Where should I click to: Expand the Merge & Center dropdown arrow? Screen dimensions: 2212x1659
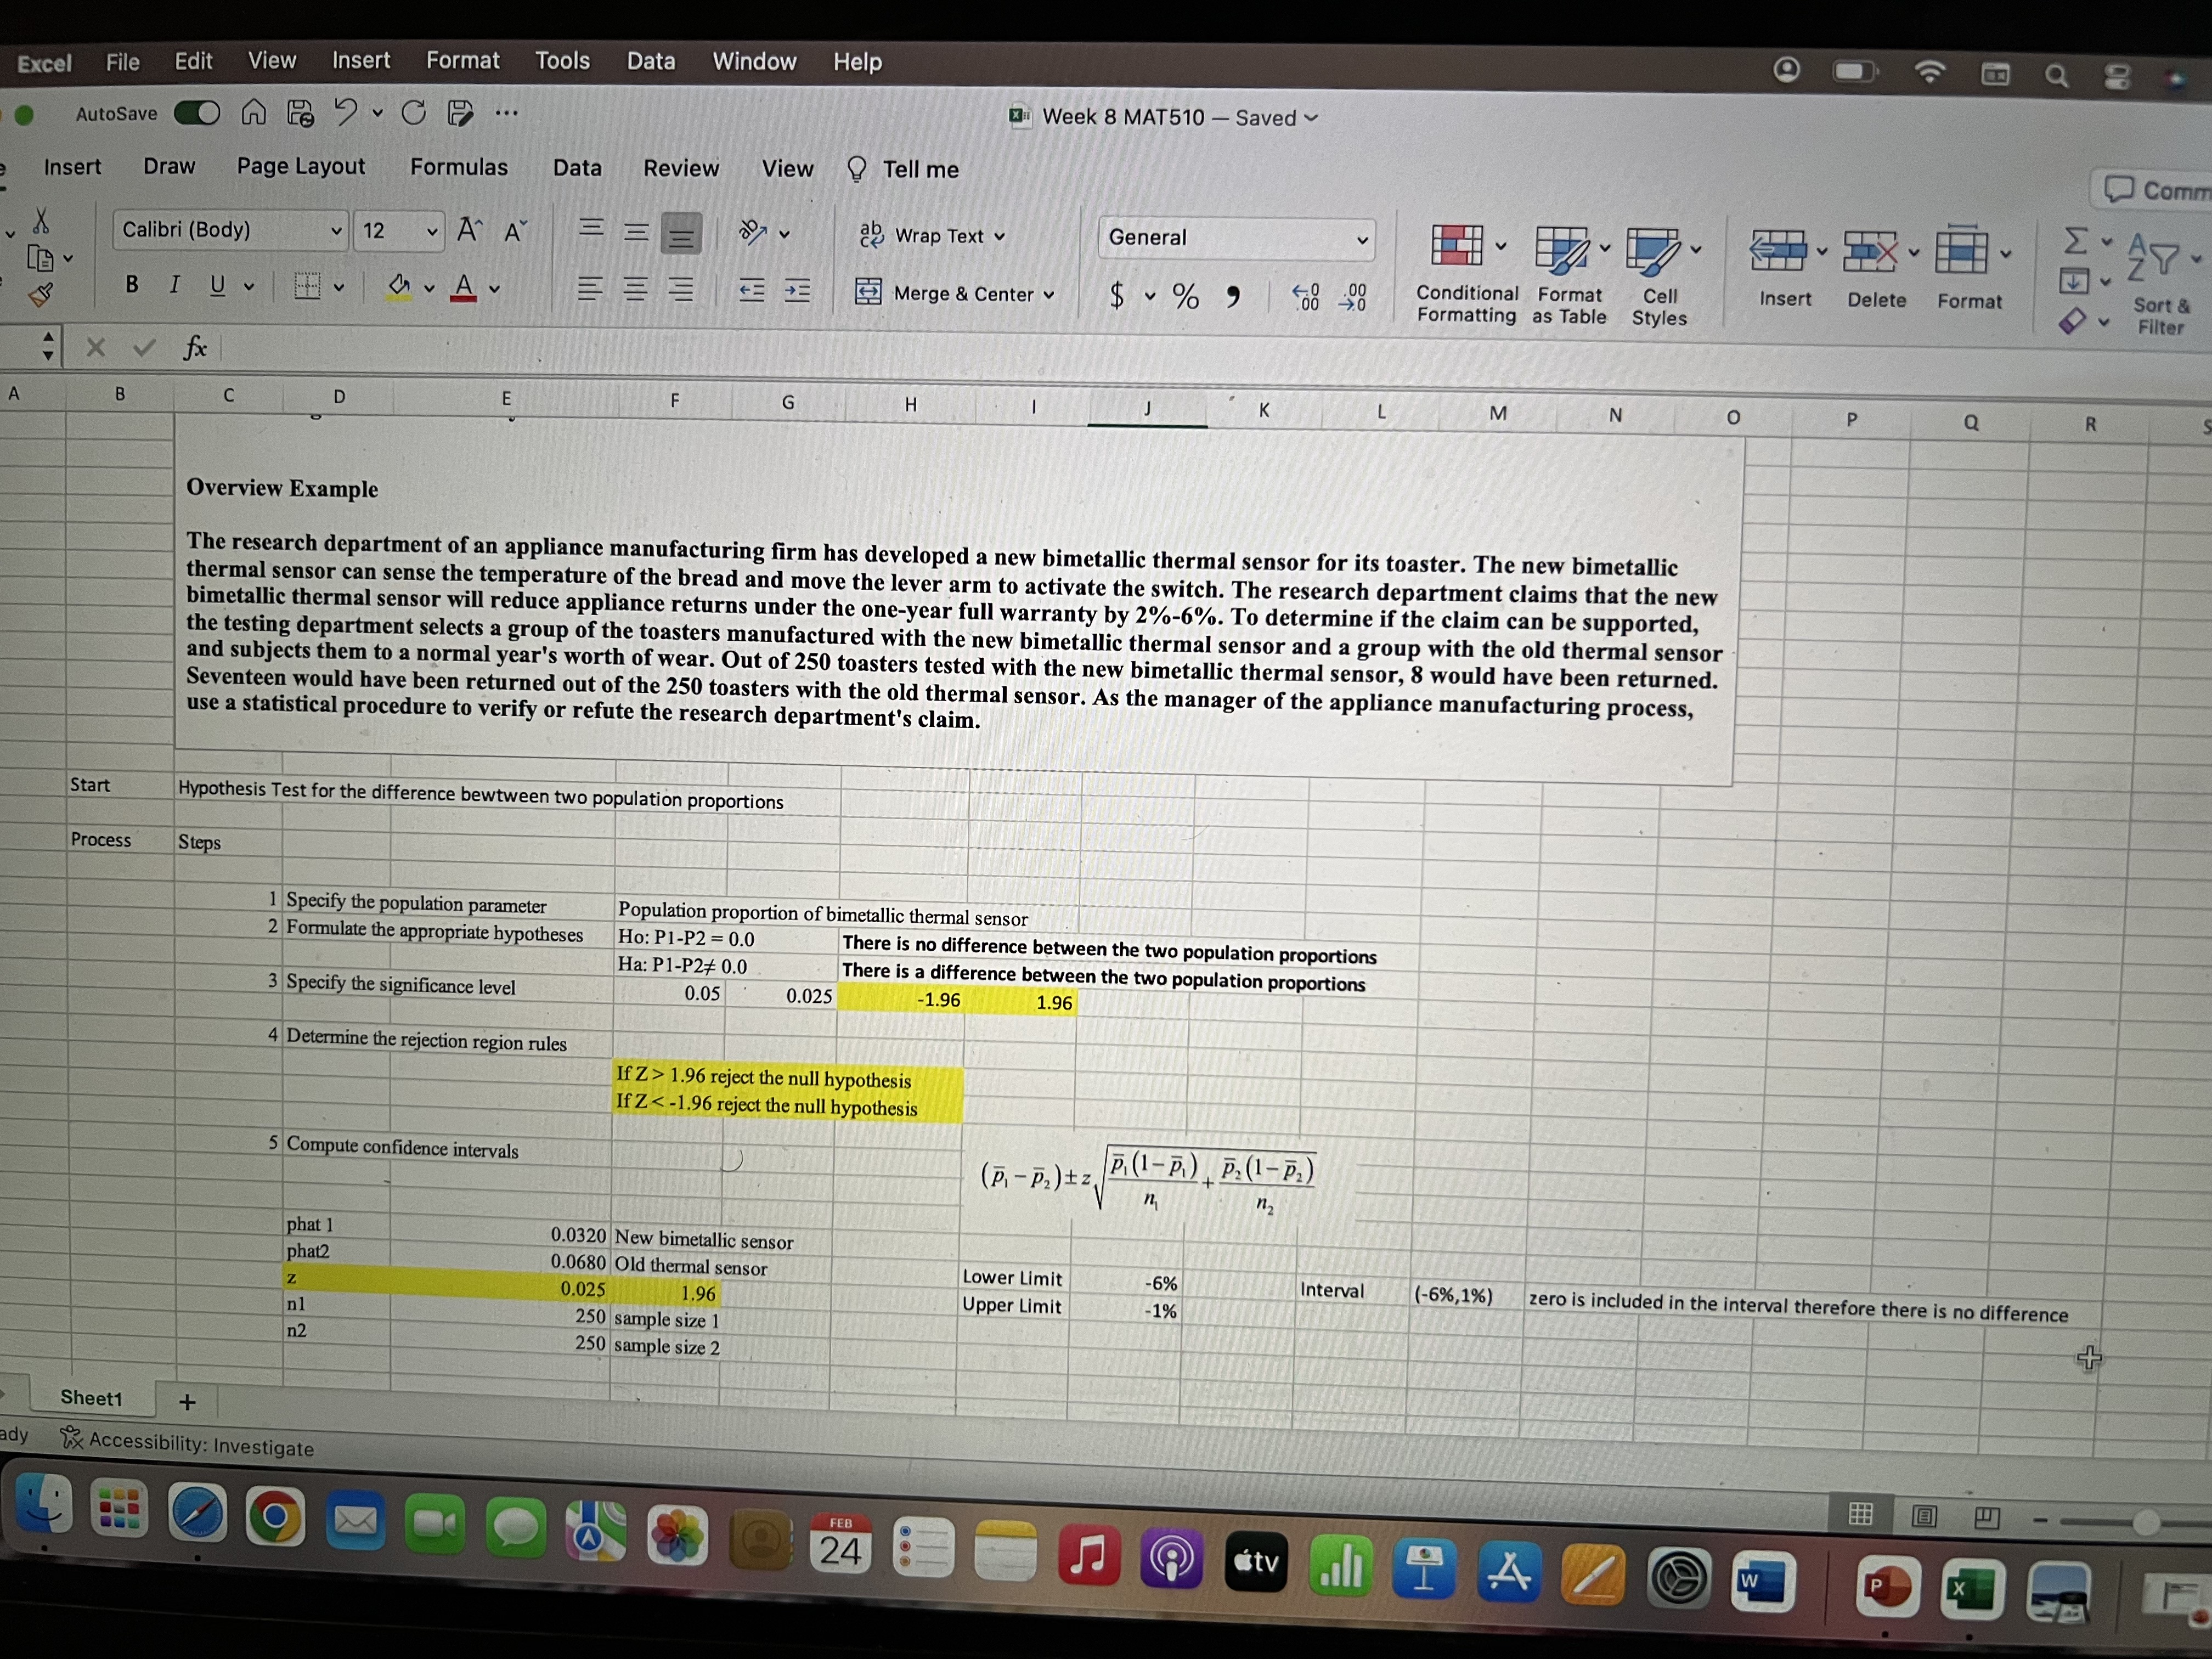(x=1049, y=295)
